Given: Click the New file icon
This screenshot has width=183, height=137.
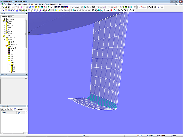Looking at the screenshot, I should (2, 7).
